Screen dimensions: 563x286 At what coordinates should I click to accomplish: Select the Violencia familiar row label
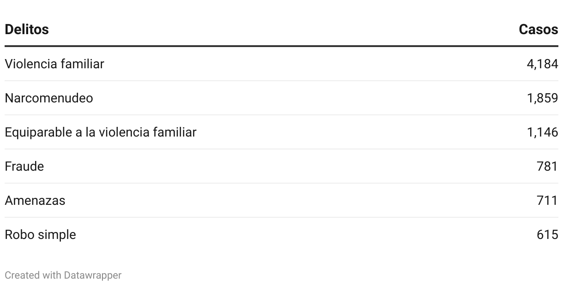point(54,64)
